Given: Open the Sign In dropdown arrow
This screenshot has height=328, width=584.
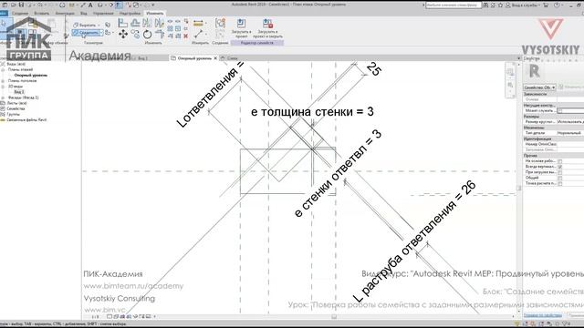Looking at the screenshot, I should pyautogui.click(x=539, y=5).
